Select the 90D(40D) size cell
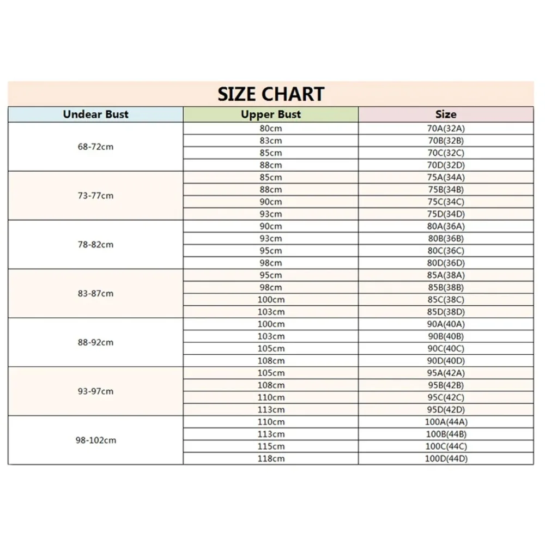 tap(446, 361)
